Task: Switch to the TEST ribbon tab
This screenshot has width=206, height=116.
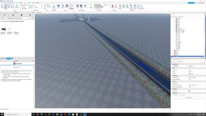Action: [29, 3]
